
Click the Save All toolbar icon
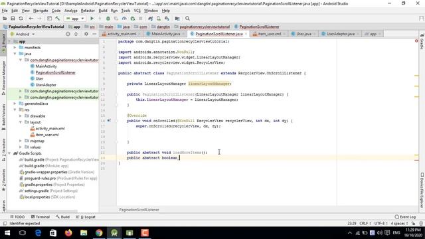pyautogui.click(x=13, y=19)
